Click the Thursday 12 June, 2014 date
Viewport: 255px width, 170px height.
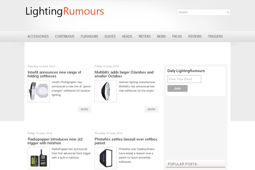point(108,133)
